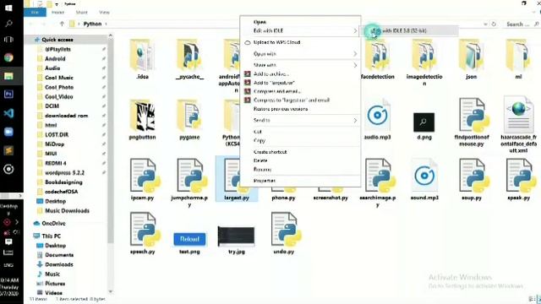This screenshot has height=304, width=541.
Task: Select the sound.mp3 file
Action: pos(424,179)
